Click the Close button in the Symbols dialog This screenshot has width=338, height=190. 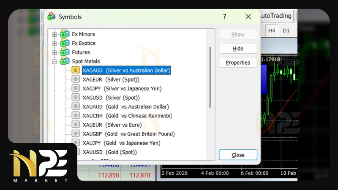(238, 155)
